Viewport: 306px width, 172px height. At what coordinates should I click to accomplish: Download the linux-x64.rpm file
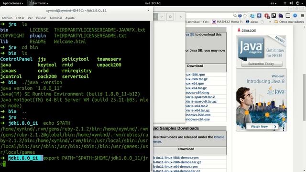195,84
